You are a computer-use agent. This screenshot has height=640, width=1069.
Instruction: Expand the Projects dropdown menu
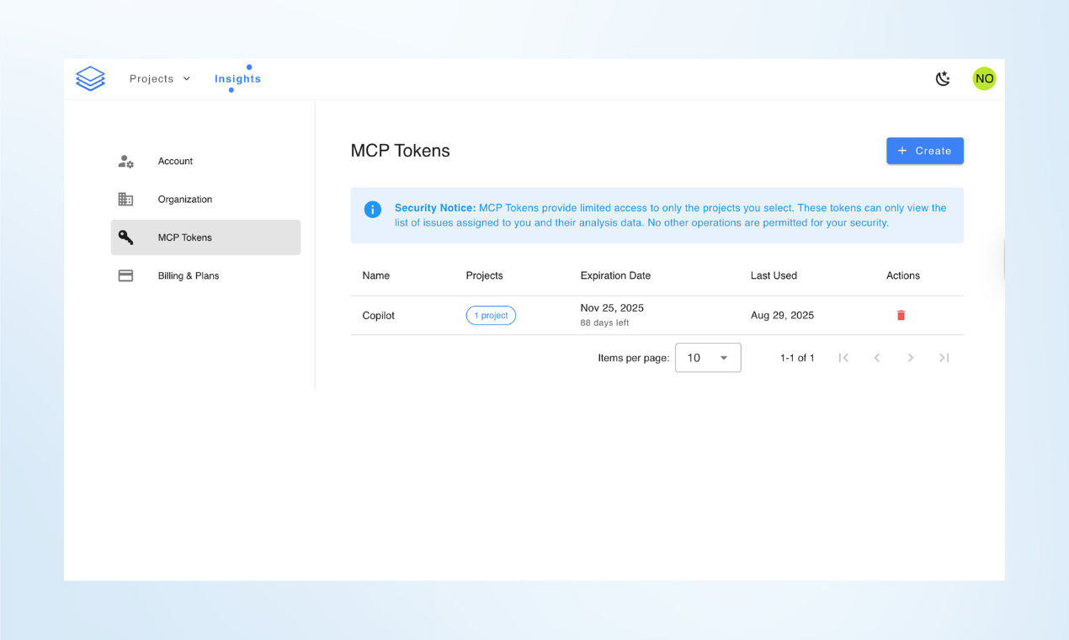[x=160, y=79]
